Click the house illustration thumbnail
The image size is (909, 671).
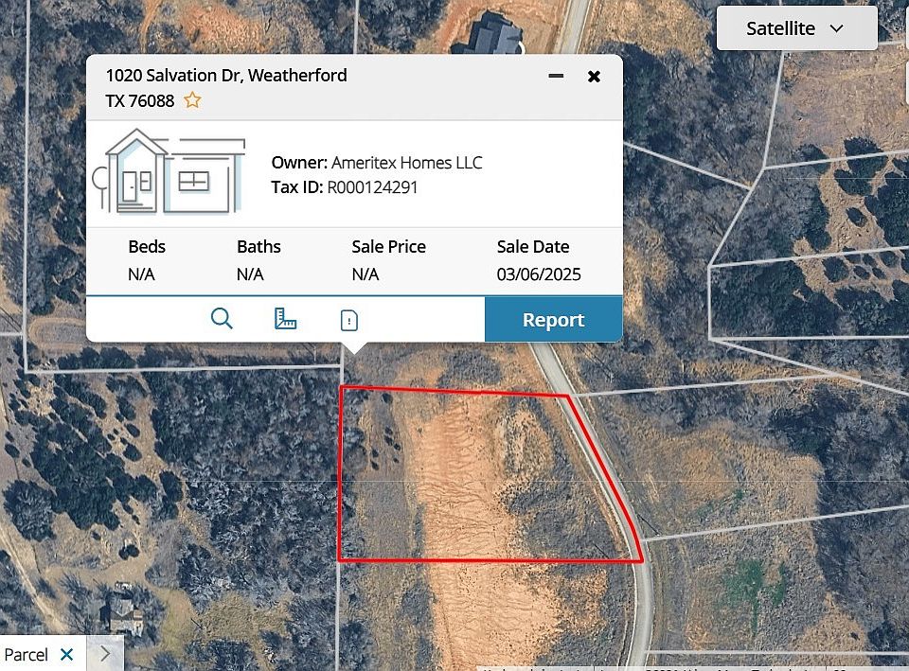(x=169, y=172)
